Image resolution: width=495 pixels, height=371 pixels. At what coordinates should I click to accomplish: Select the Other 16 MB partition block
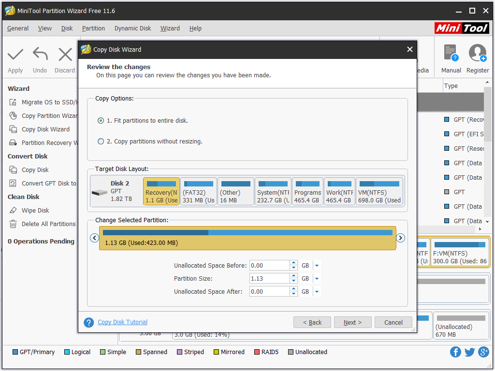pos(236,191)
